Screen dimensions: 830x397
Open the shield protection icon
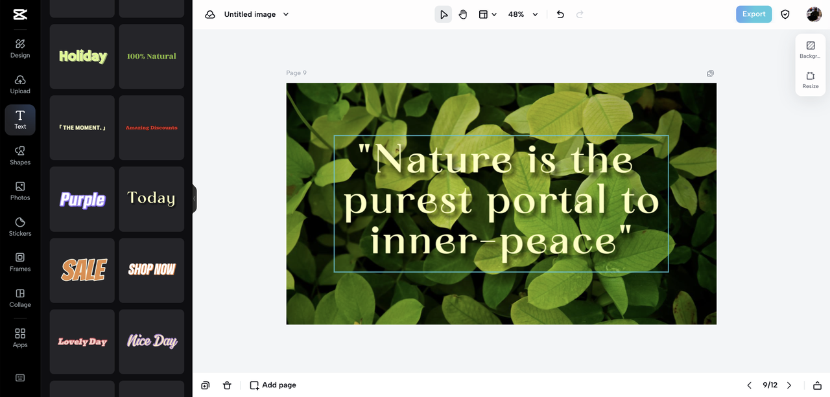tap(785, 14)
